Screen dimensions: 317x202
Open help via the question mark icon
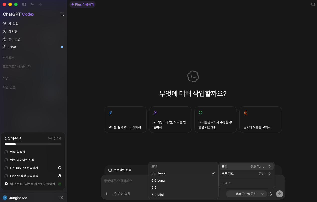click(61, 198)
